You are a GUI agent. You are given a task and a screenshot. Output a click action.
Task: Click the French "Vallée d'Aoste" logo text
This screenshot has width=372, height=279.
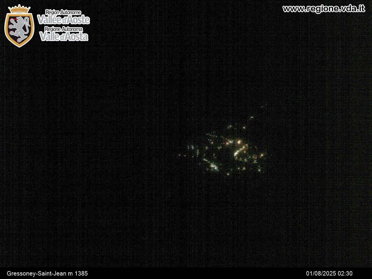coord(63,20)
